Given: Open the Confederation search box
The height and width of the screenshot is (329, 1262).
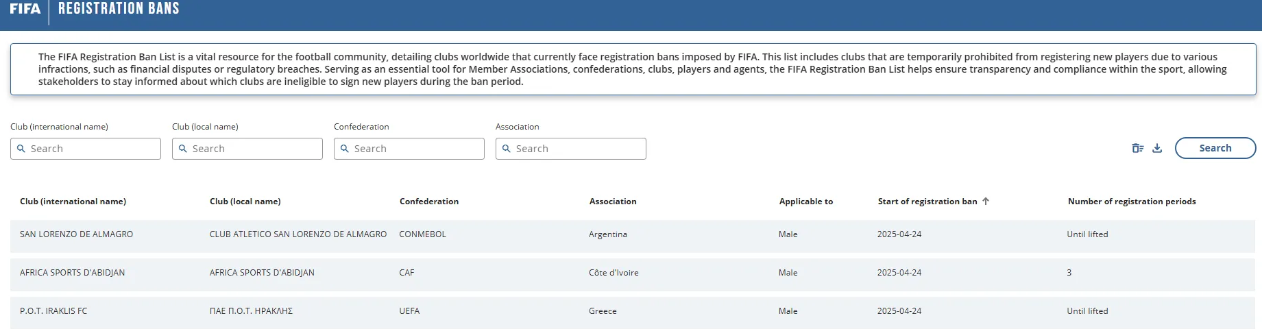Looking at the screenshot, I should pos(416,149).
